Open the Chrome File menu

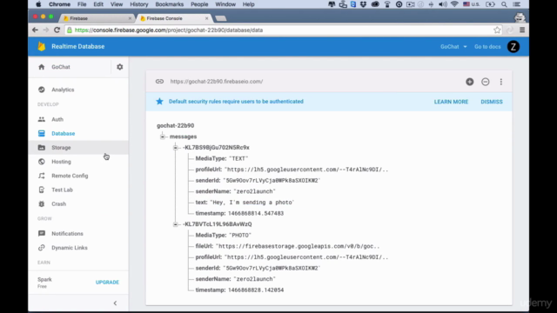tap(82, 4)
